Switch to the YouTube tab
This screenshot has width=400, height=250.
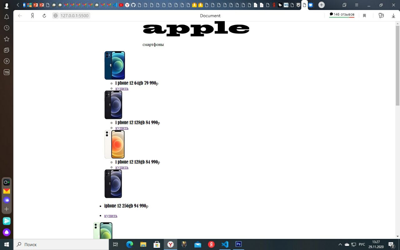[x=121, y=5]
